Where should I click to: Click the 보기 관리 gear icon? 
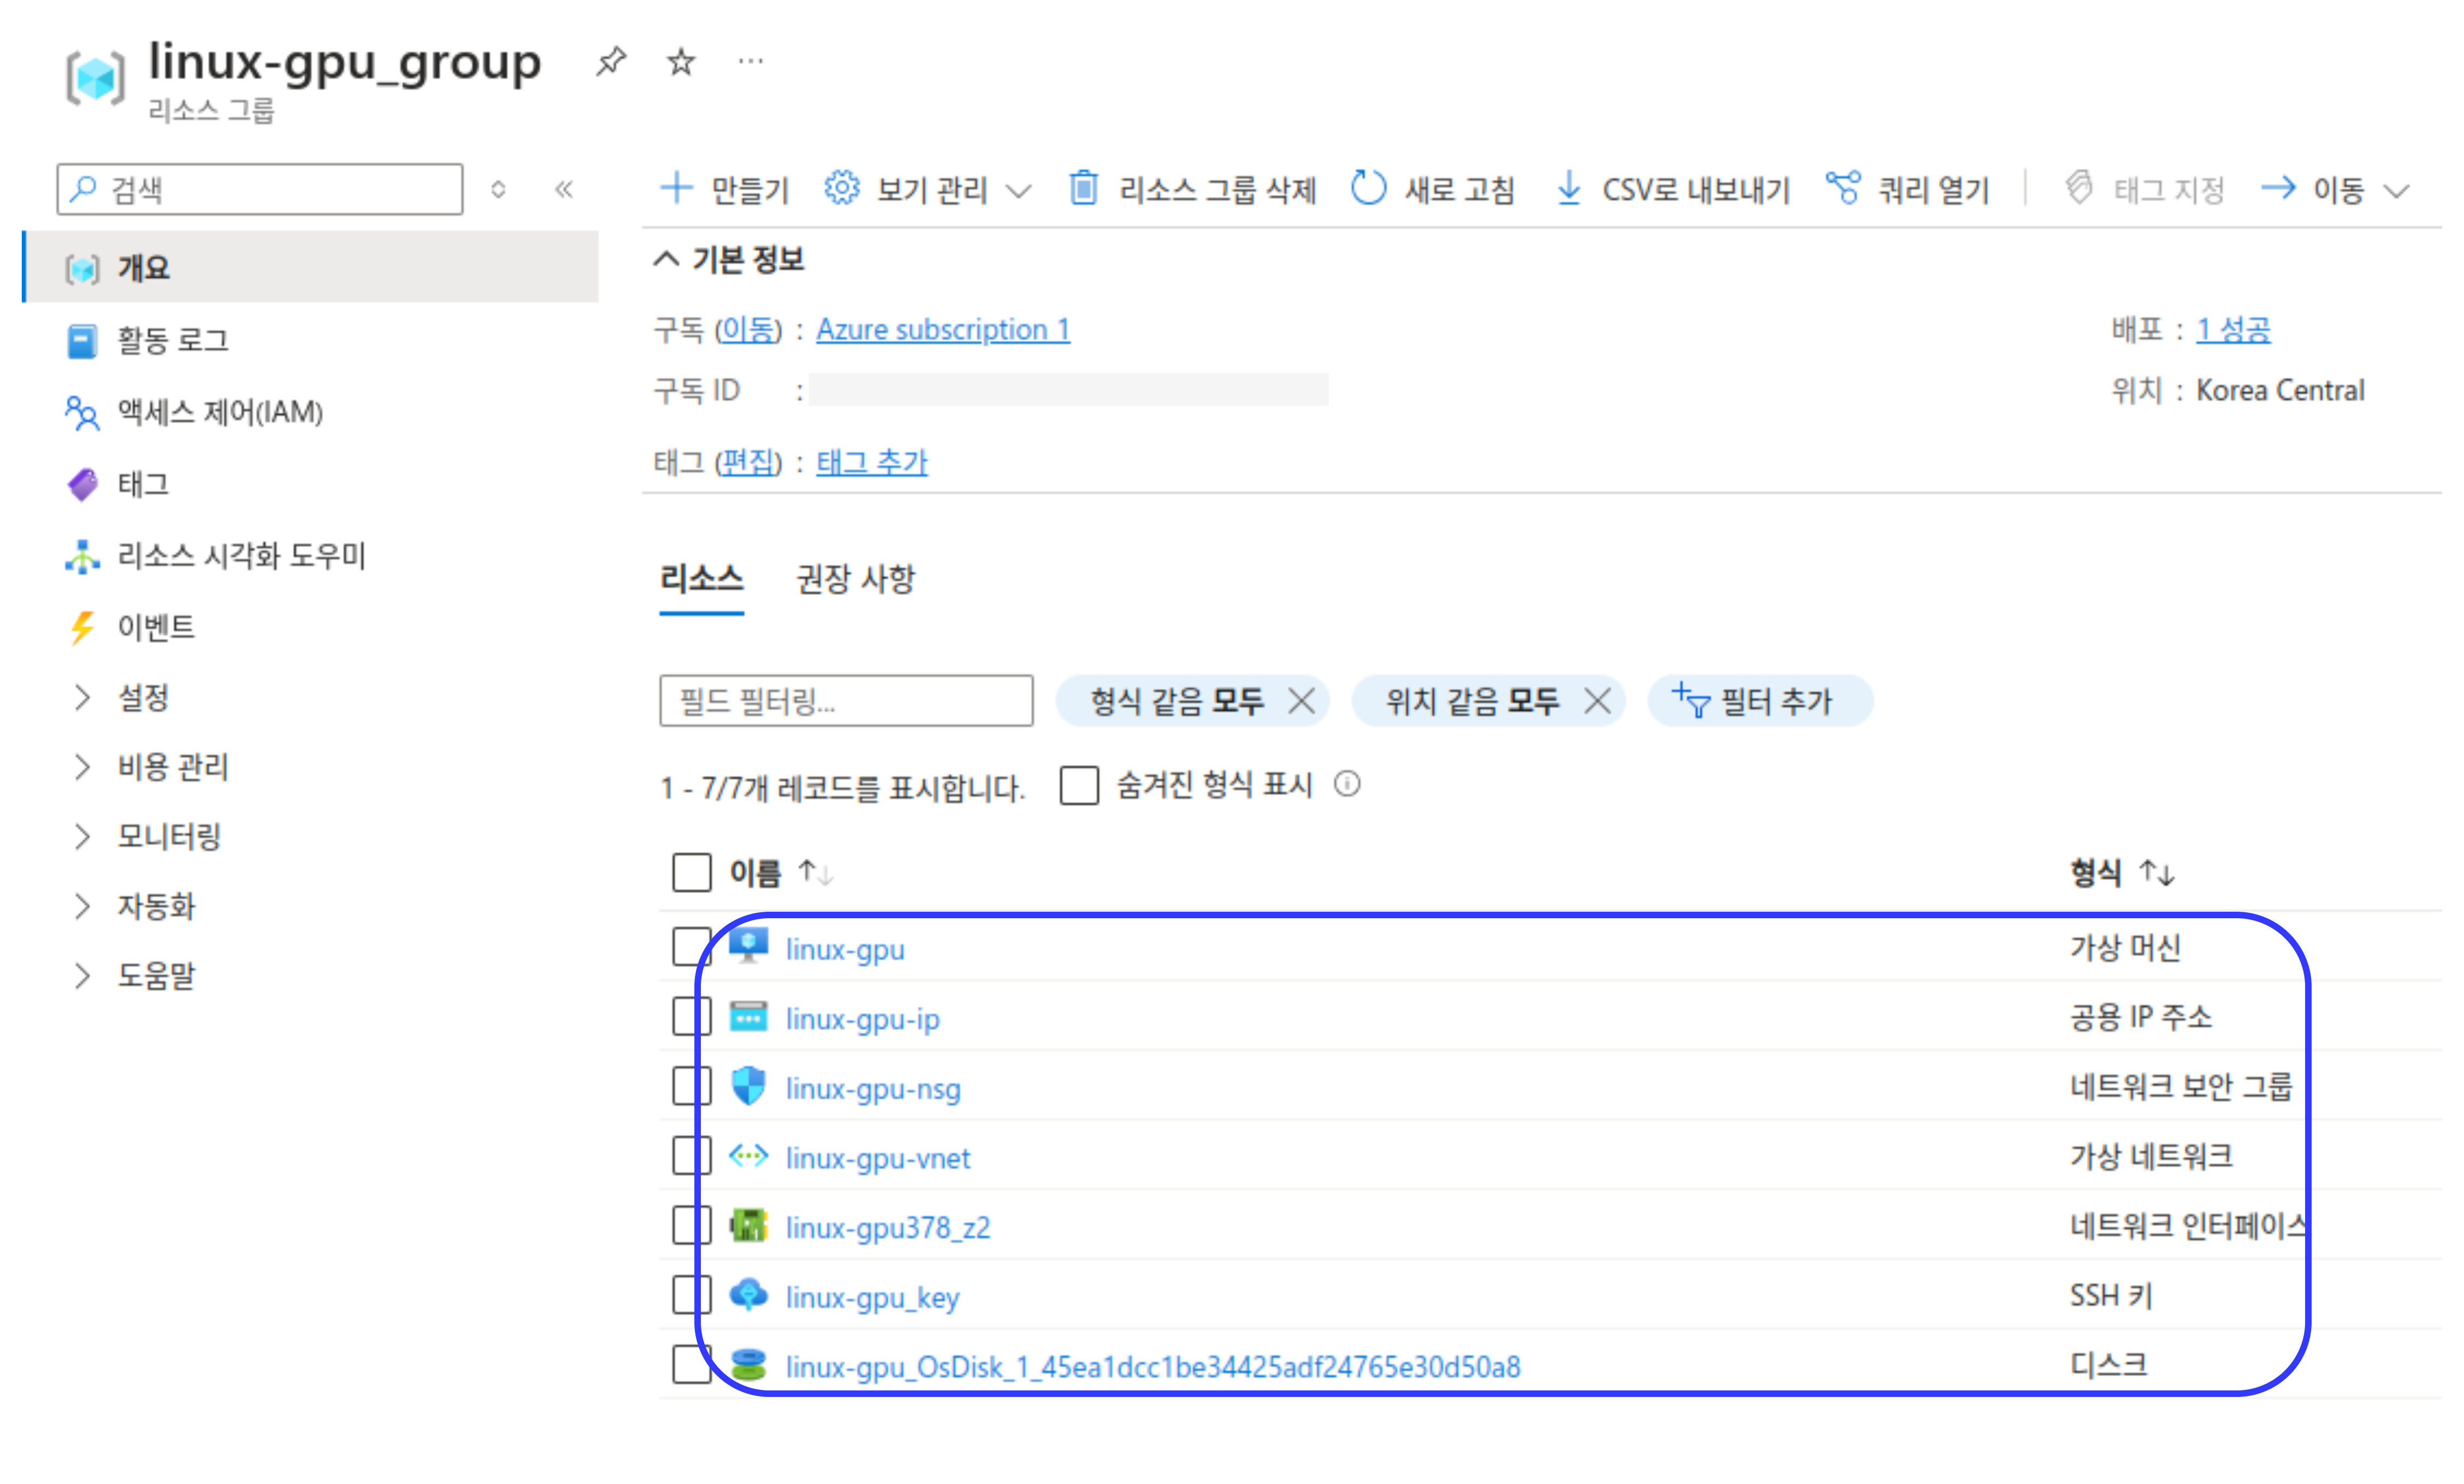841,188
